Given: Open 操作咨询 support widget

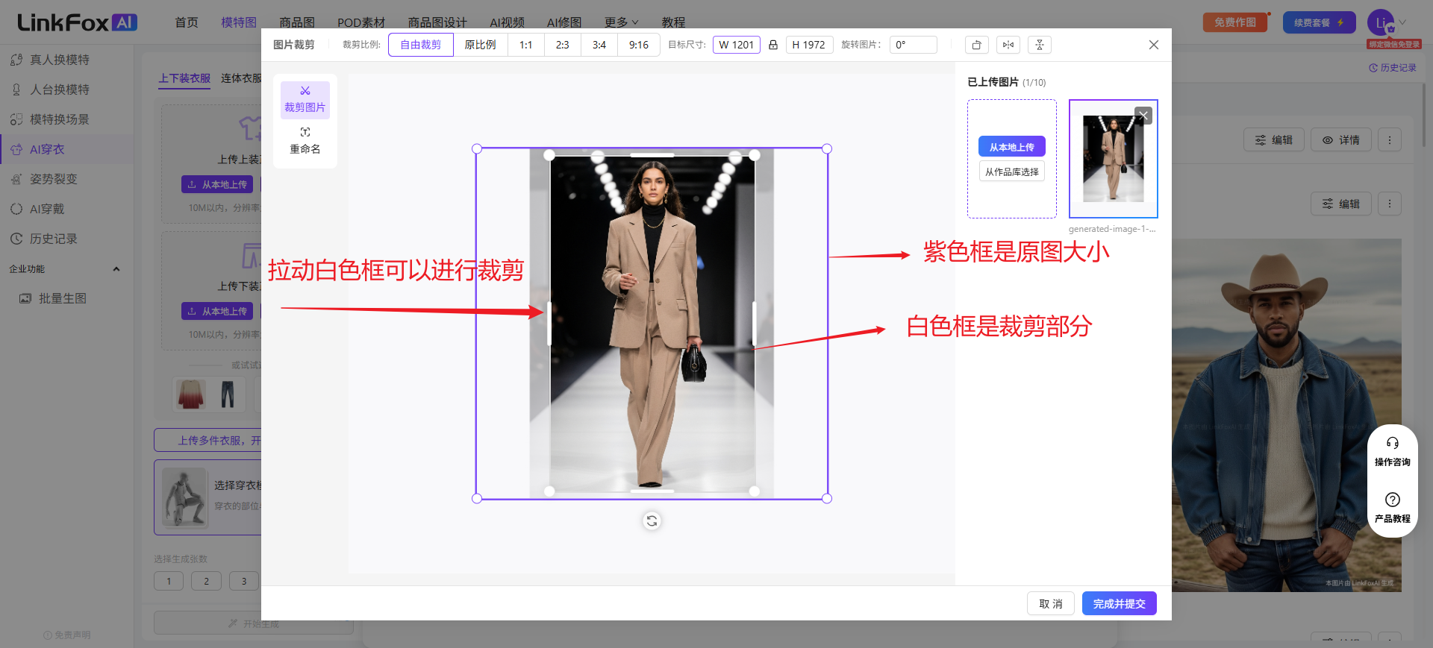Looking at the screenshot, I should (1393, 452).
